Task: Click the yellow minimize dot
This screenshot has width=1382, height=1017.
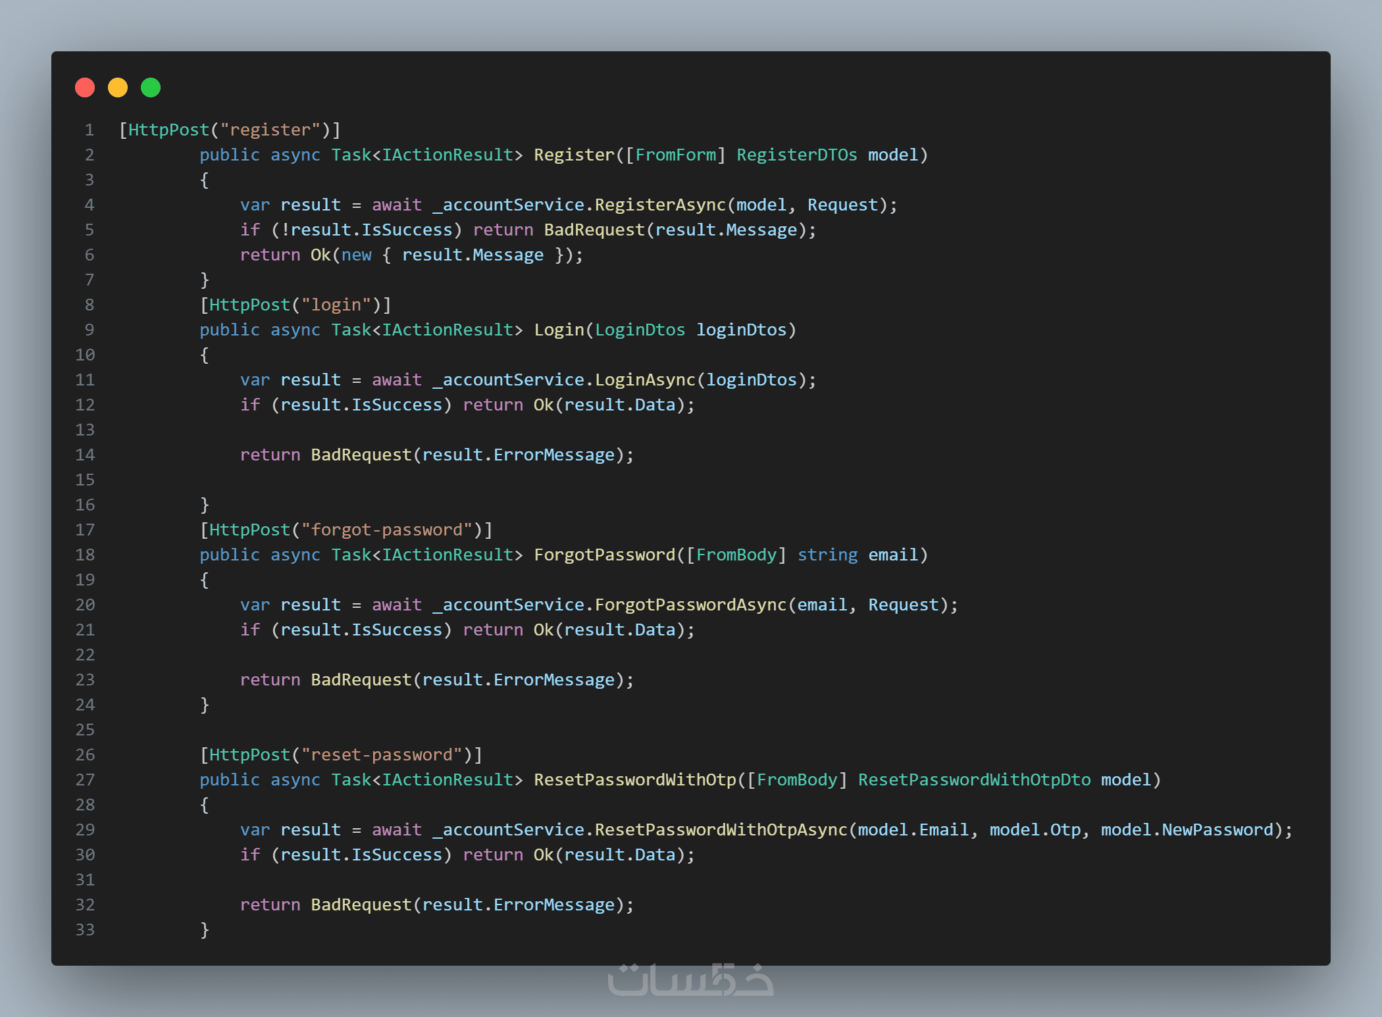Action: (118, 87)
